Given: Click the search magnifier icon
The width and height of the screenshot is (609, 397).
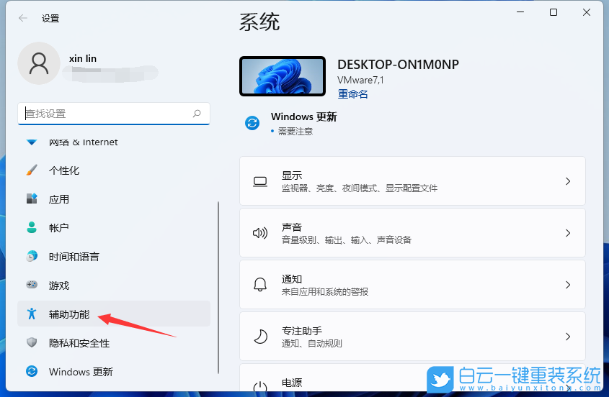Looking at the screenshot, I should [x=197, y=113].
